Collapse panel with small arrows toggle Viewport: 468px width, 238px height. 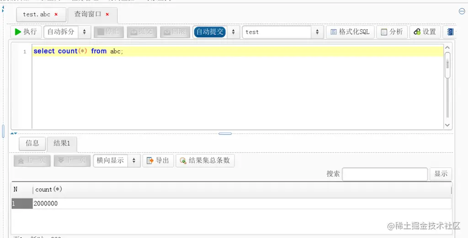(x=14, y=133)
